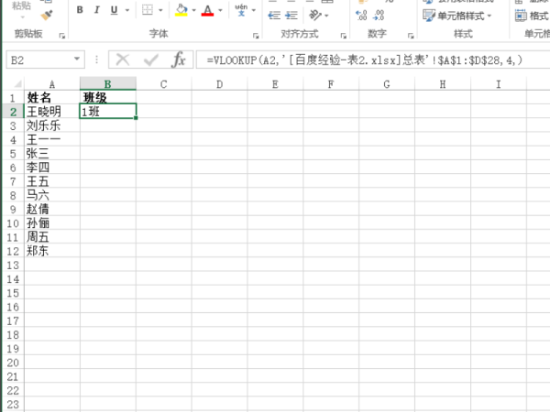
Task: Open fill color dropdown arrow
Action: coord(193,10)
